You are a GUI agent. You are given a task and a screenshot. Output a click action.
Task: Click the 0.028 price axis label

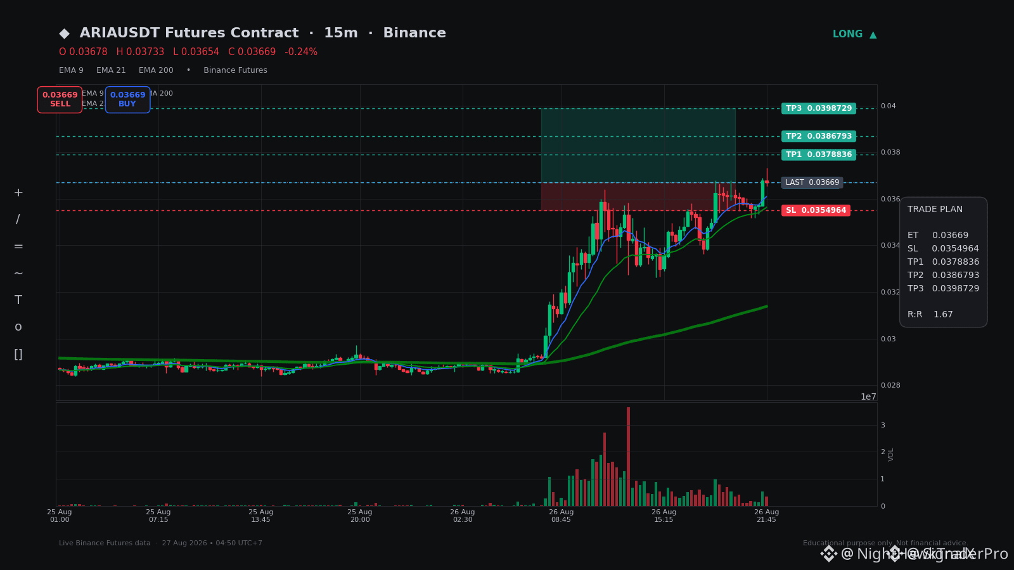[x=890, y=386]
